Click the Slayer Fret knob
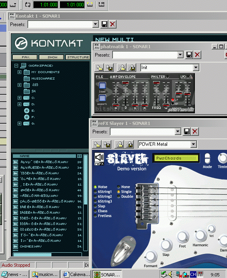The height and width of the screenshot is (278, 227). pyautogui.click(x=183, y=237)
